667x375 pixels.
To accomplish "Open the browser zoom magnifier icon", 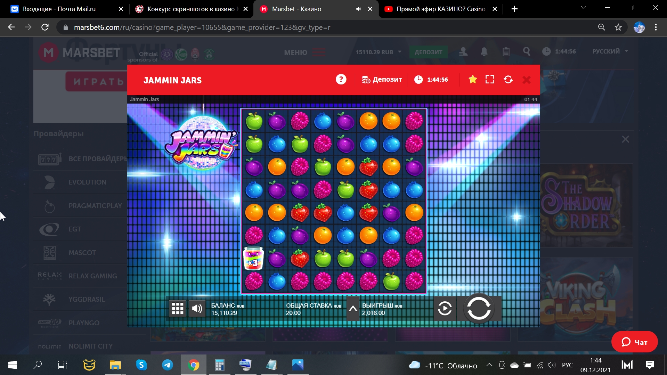I will pos(601,27).
